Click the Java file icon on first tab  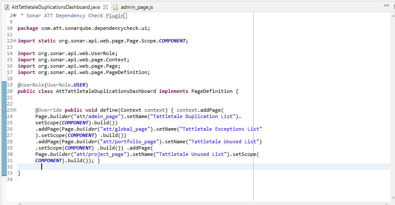point(7,7)
